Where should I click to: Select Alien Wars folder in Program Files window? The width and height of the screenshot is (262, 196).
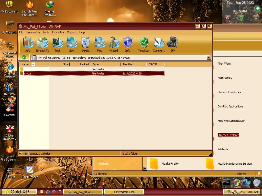click(x=224, y=64)
